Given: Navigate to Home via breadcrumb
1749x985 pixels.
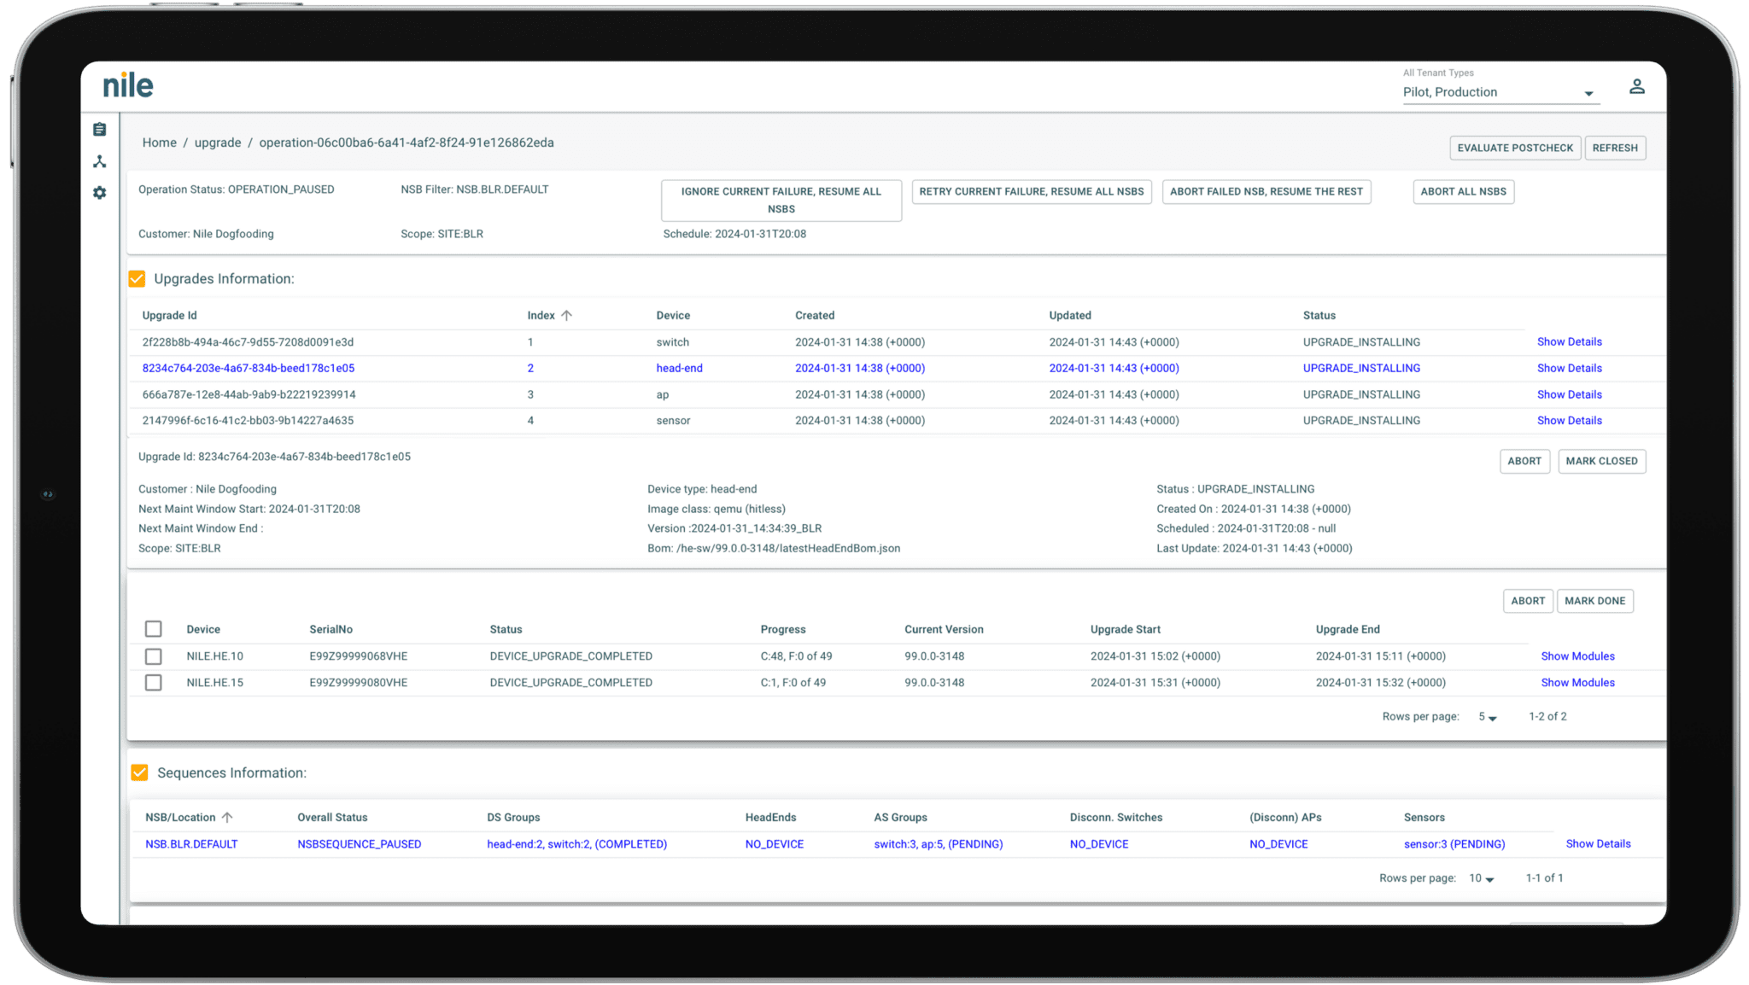Looking at the screenshot, I should (159, 142).
